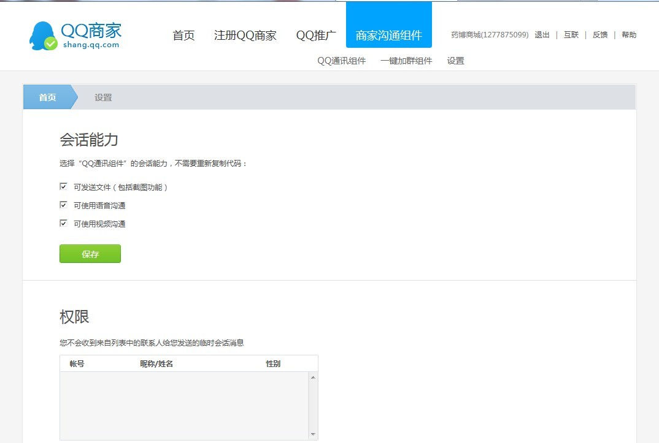Click the 药博商城 account name
Screen dimensions: 659x443
point(490,35)
